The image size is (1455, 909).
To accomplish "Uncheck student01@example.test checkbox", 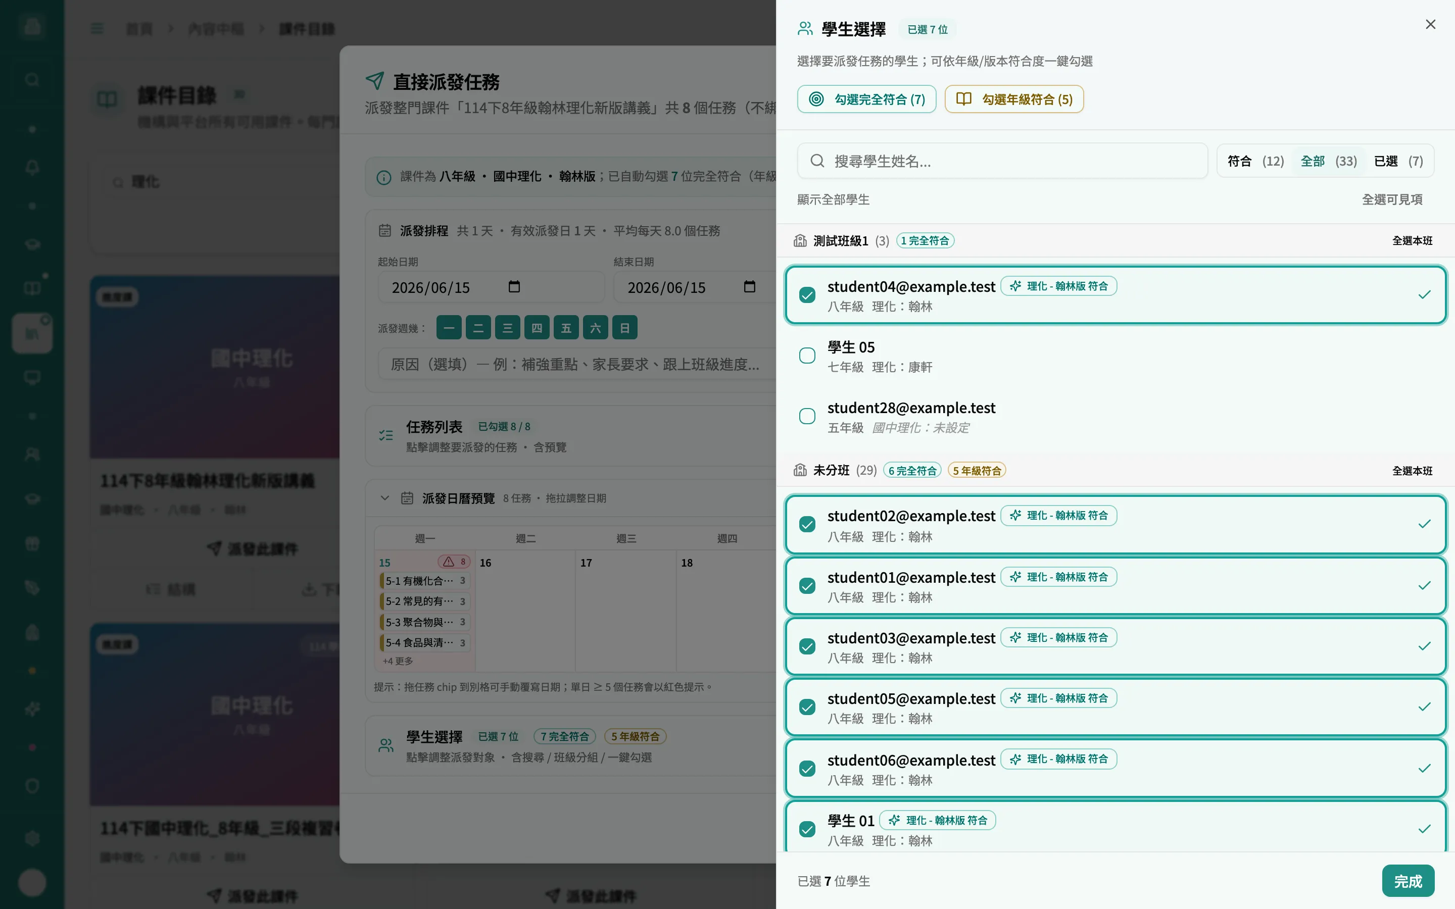I will [x=807, y=586].
